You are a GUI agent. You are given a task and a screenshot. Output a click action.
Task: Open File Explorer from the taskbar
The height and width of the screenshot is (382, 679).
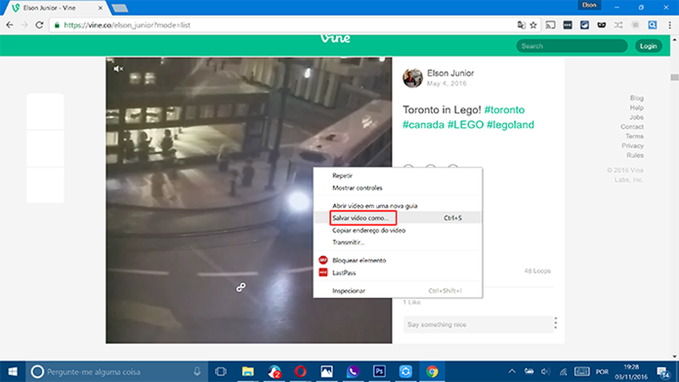pos(248,372)
